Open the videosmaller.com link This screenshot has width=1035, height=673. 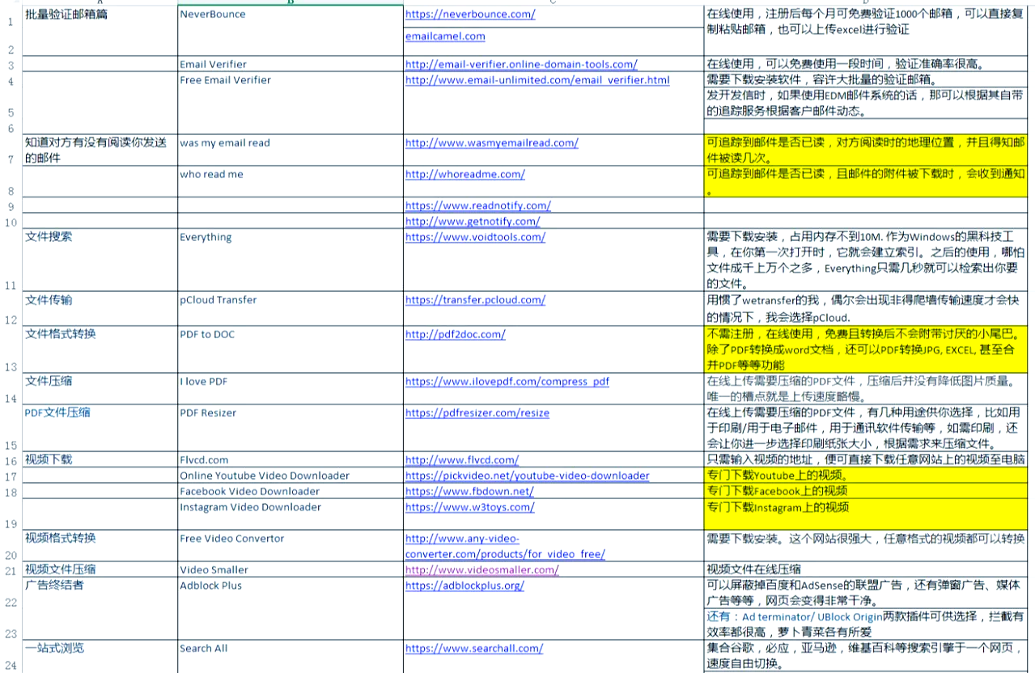pyautogui.click(x=481, y=570)
